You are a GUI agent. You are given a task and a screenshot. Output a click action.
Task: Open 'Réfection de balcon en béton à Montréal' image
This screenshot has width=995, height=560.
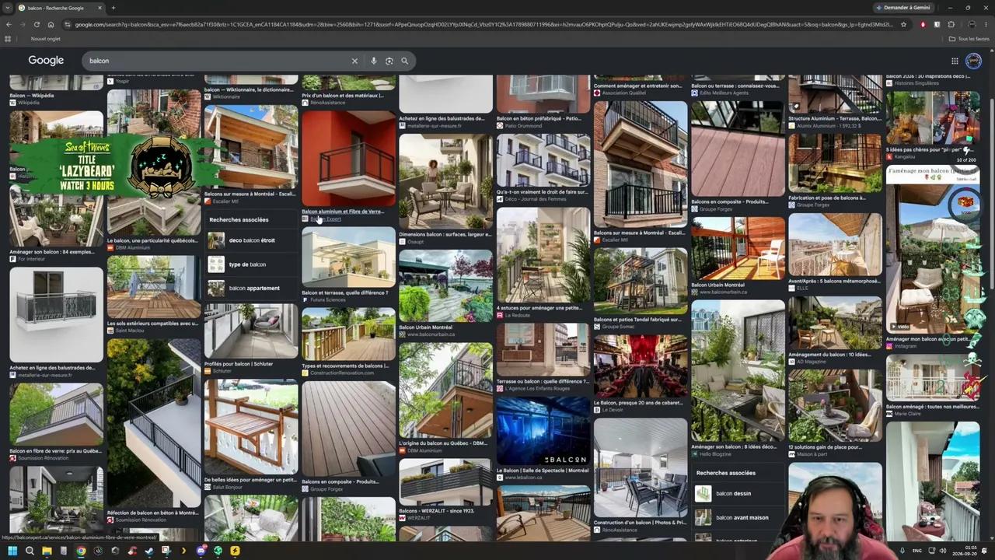pyautogui.click(x=154, y=423)
